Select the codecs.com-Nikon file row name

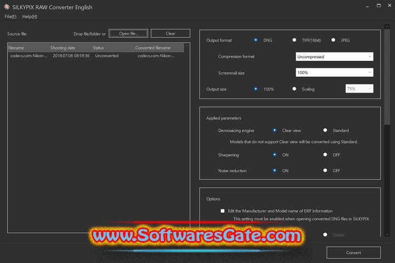tap(29, 56)
